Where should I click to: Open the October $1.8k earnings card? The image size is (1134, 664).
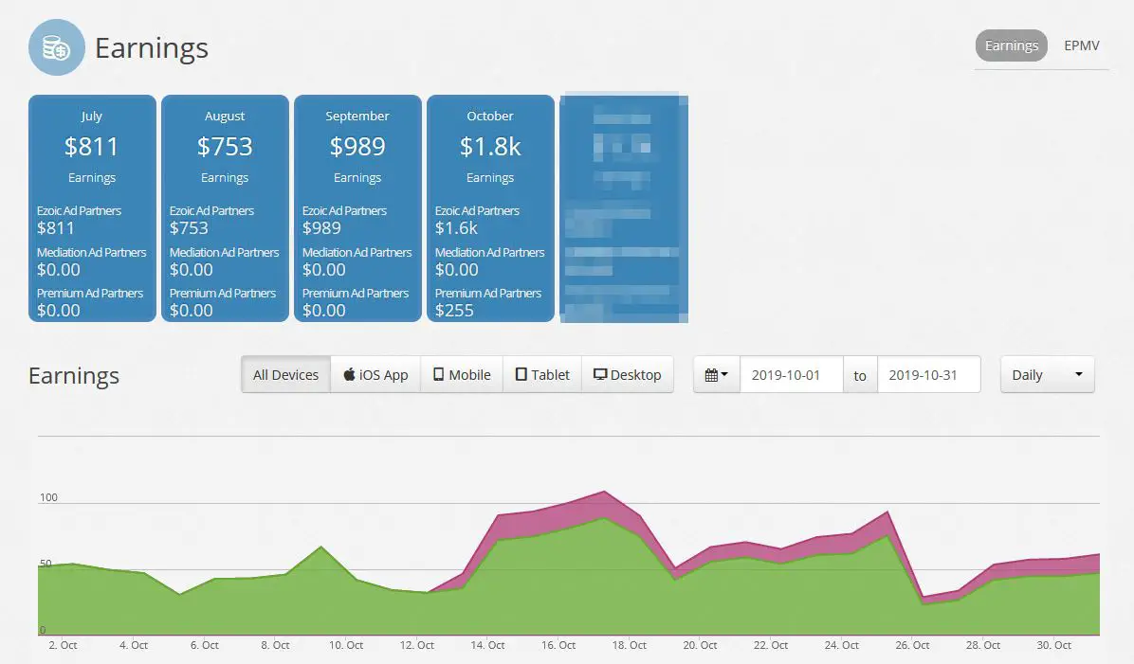coord(490,208)
